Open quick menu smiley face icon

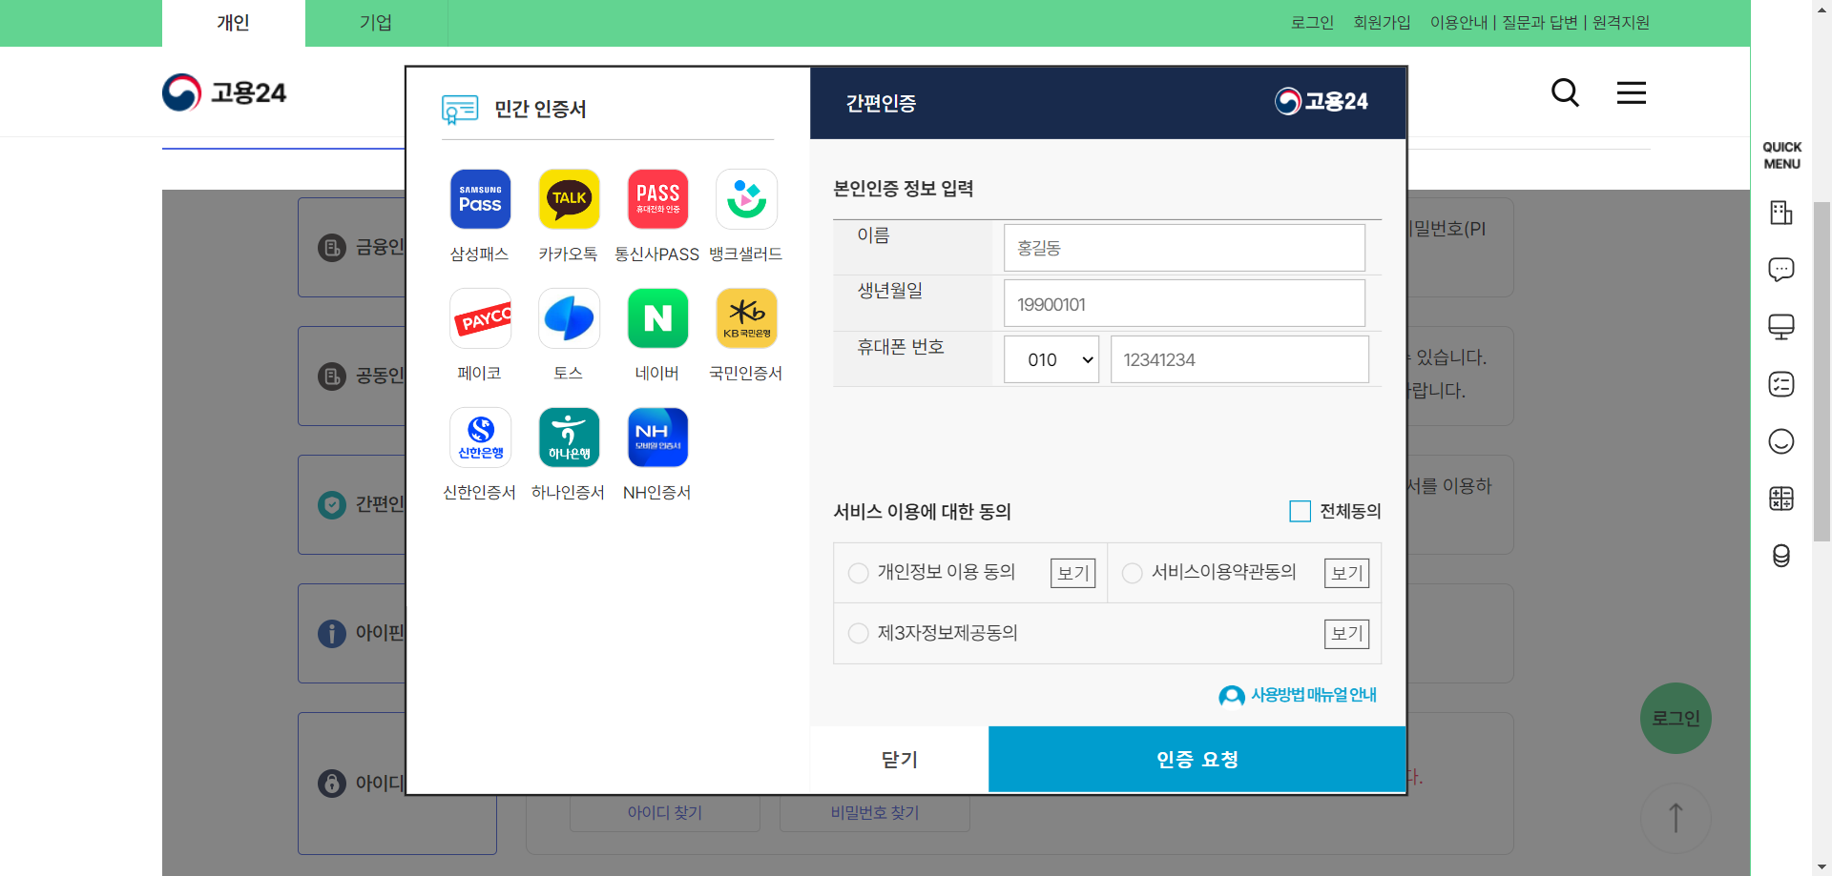click(1781, 441)
